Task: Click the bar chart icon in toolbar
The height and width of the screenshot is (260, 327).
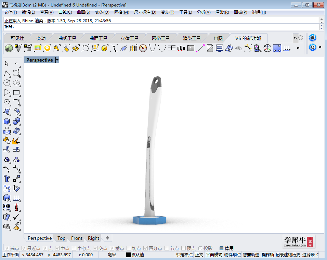Action: pos(181,48)
